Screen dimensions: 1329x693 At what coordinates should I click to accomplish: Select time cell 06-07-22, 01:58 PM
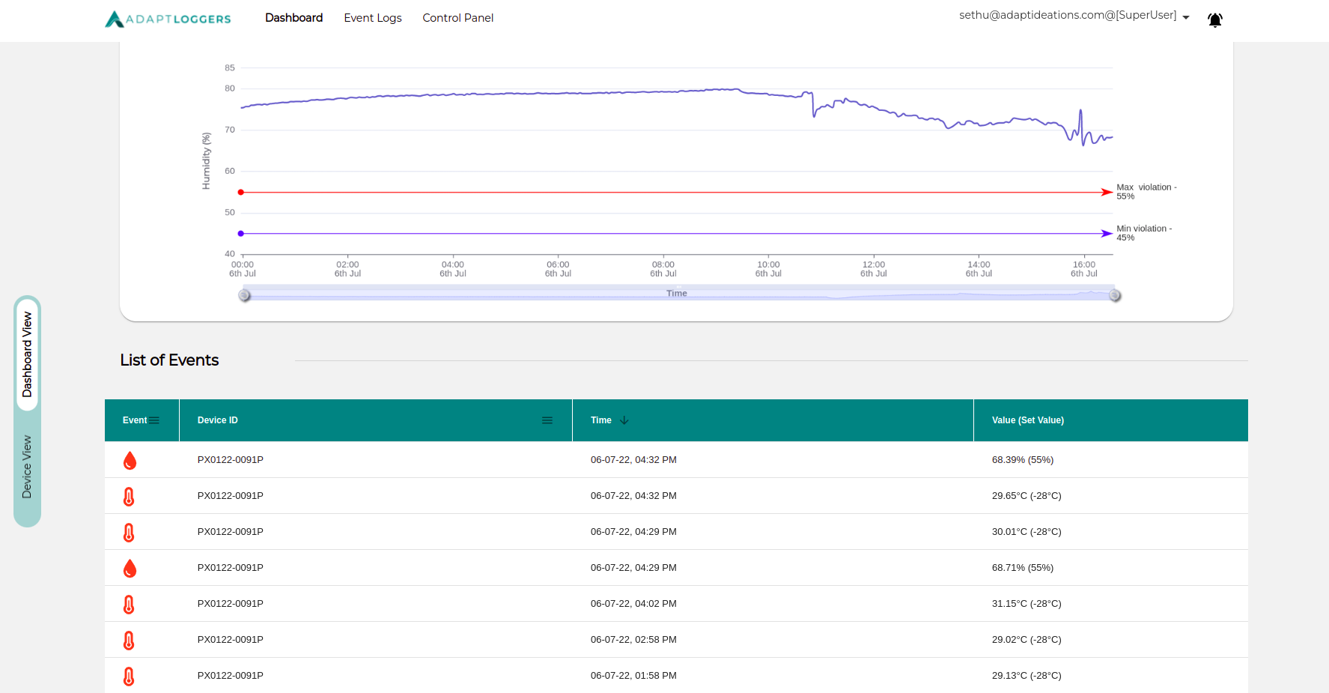[x=633, y=676]
